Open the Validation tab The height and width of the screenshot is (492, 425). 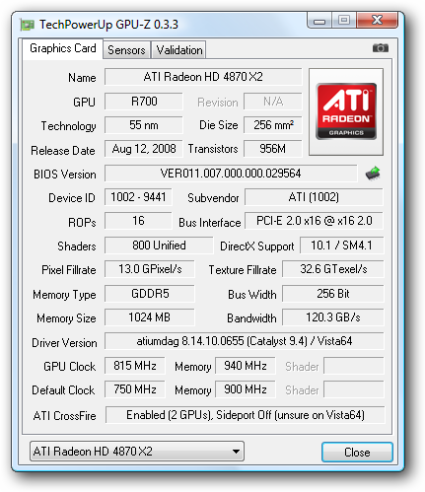(x=179, y=50)
